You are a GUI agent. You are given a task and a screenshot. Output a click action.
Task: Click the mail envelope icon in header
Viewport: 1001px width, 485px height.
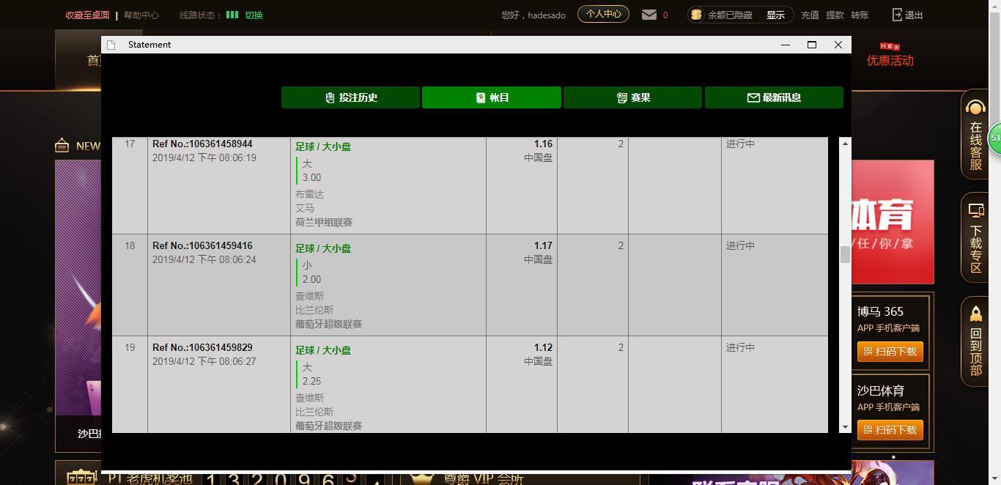(649, 15)
